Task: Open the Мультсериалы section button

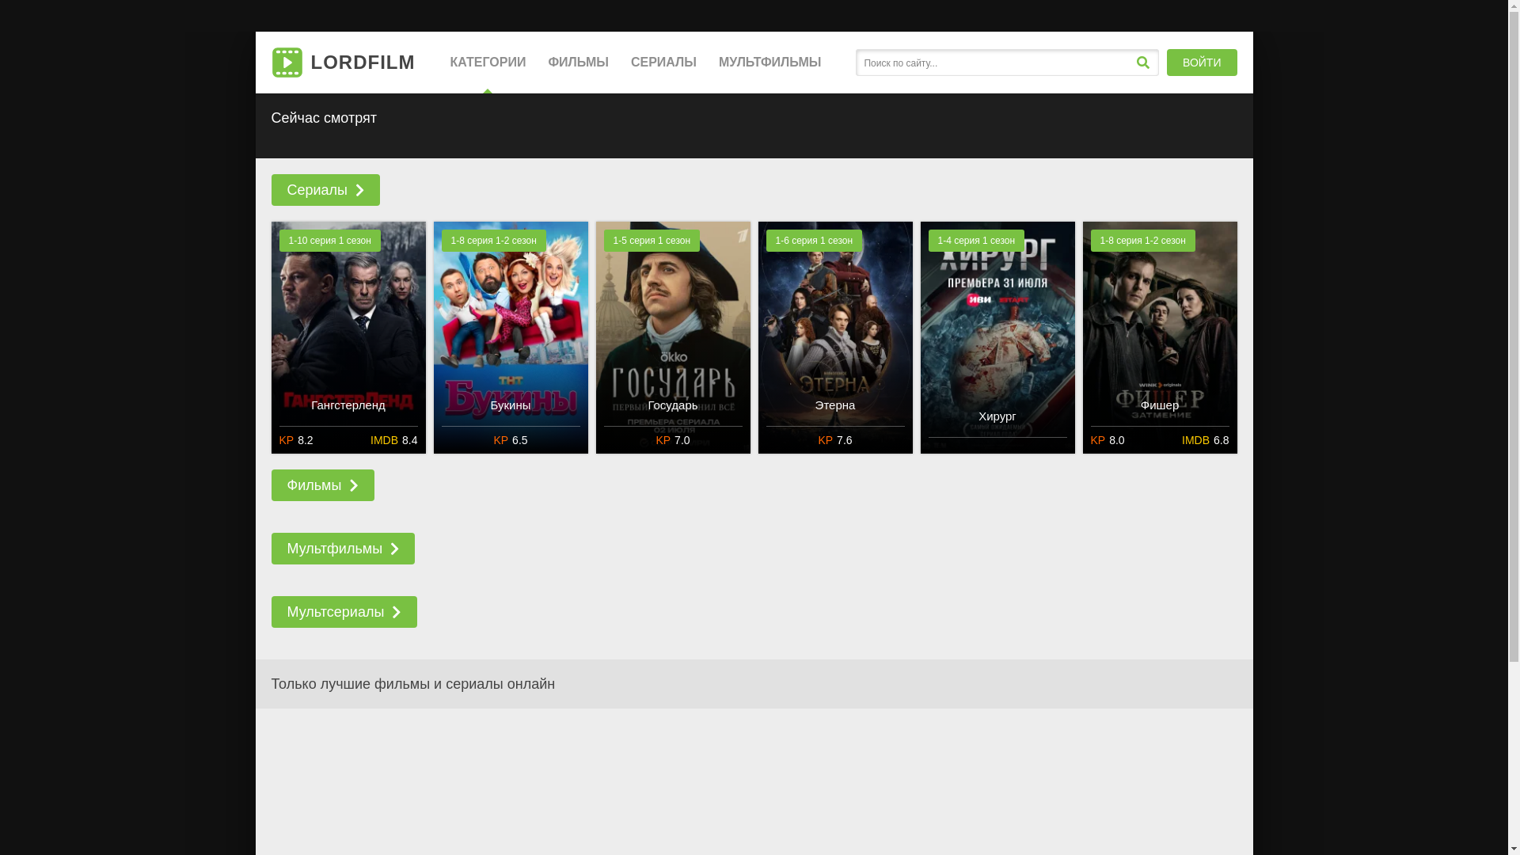Action: point(344,612)
